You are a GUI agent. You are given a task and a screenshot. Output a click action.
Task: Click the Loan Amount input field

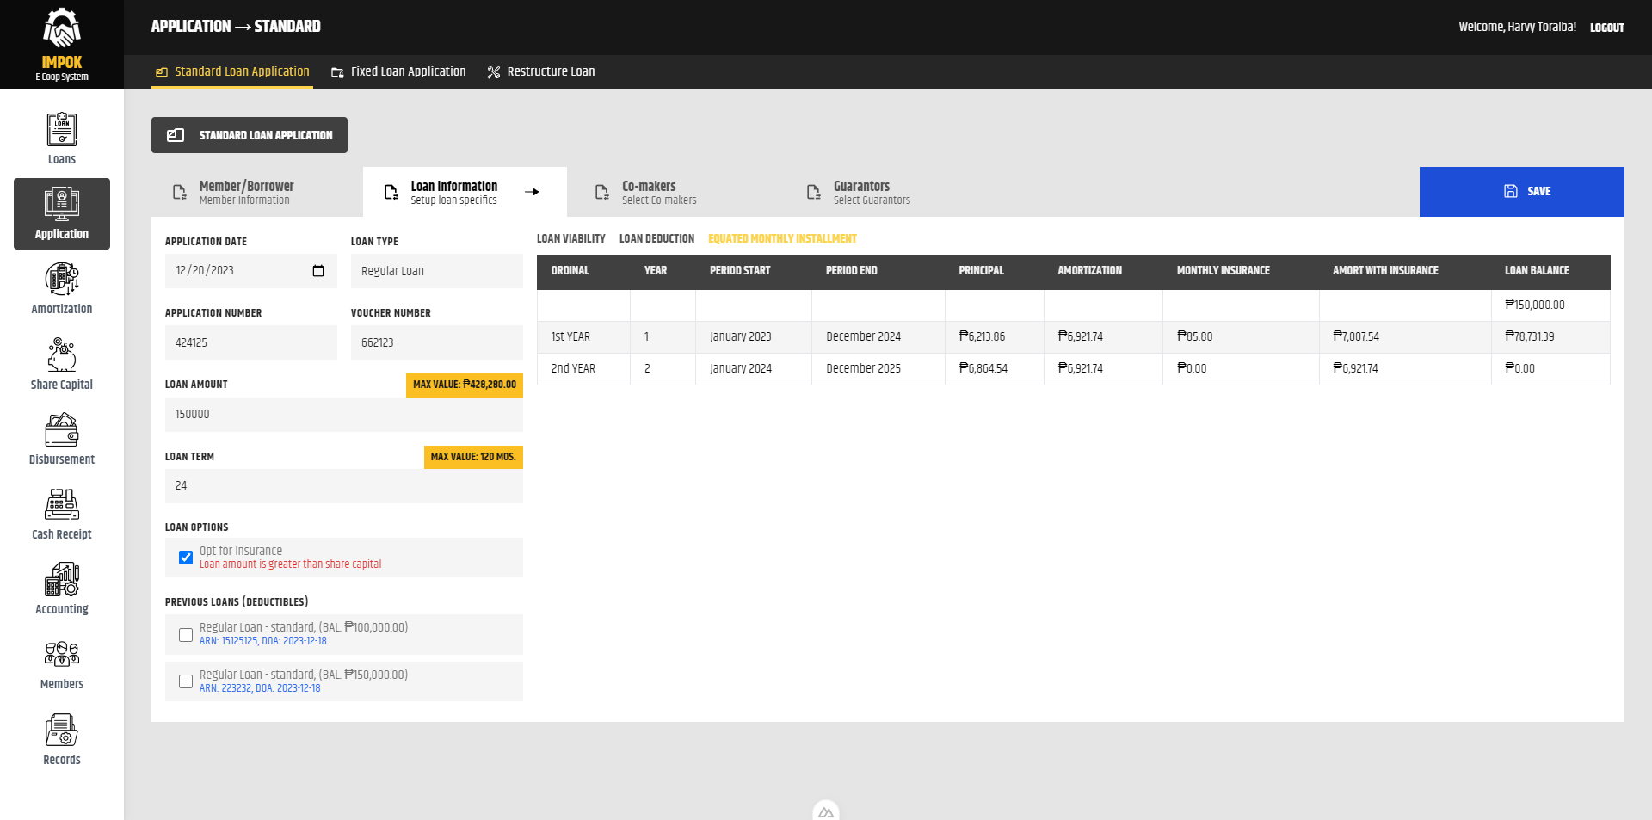click(343, 415)
